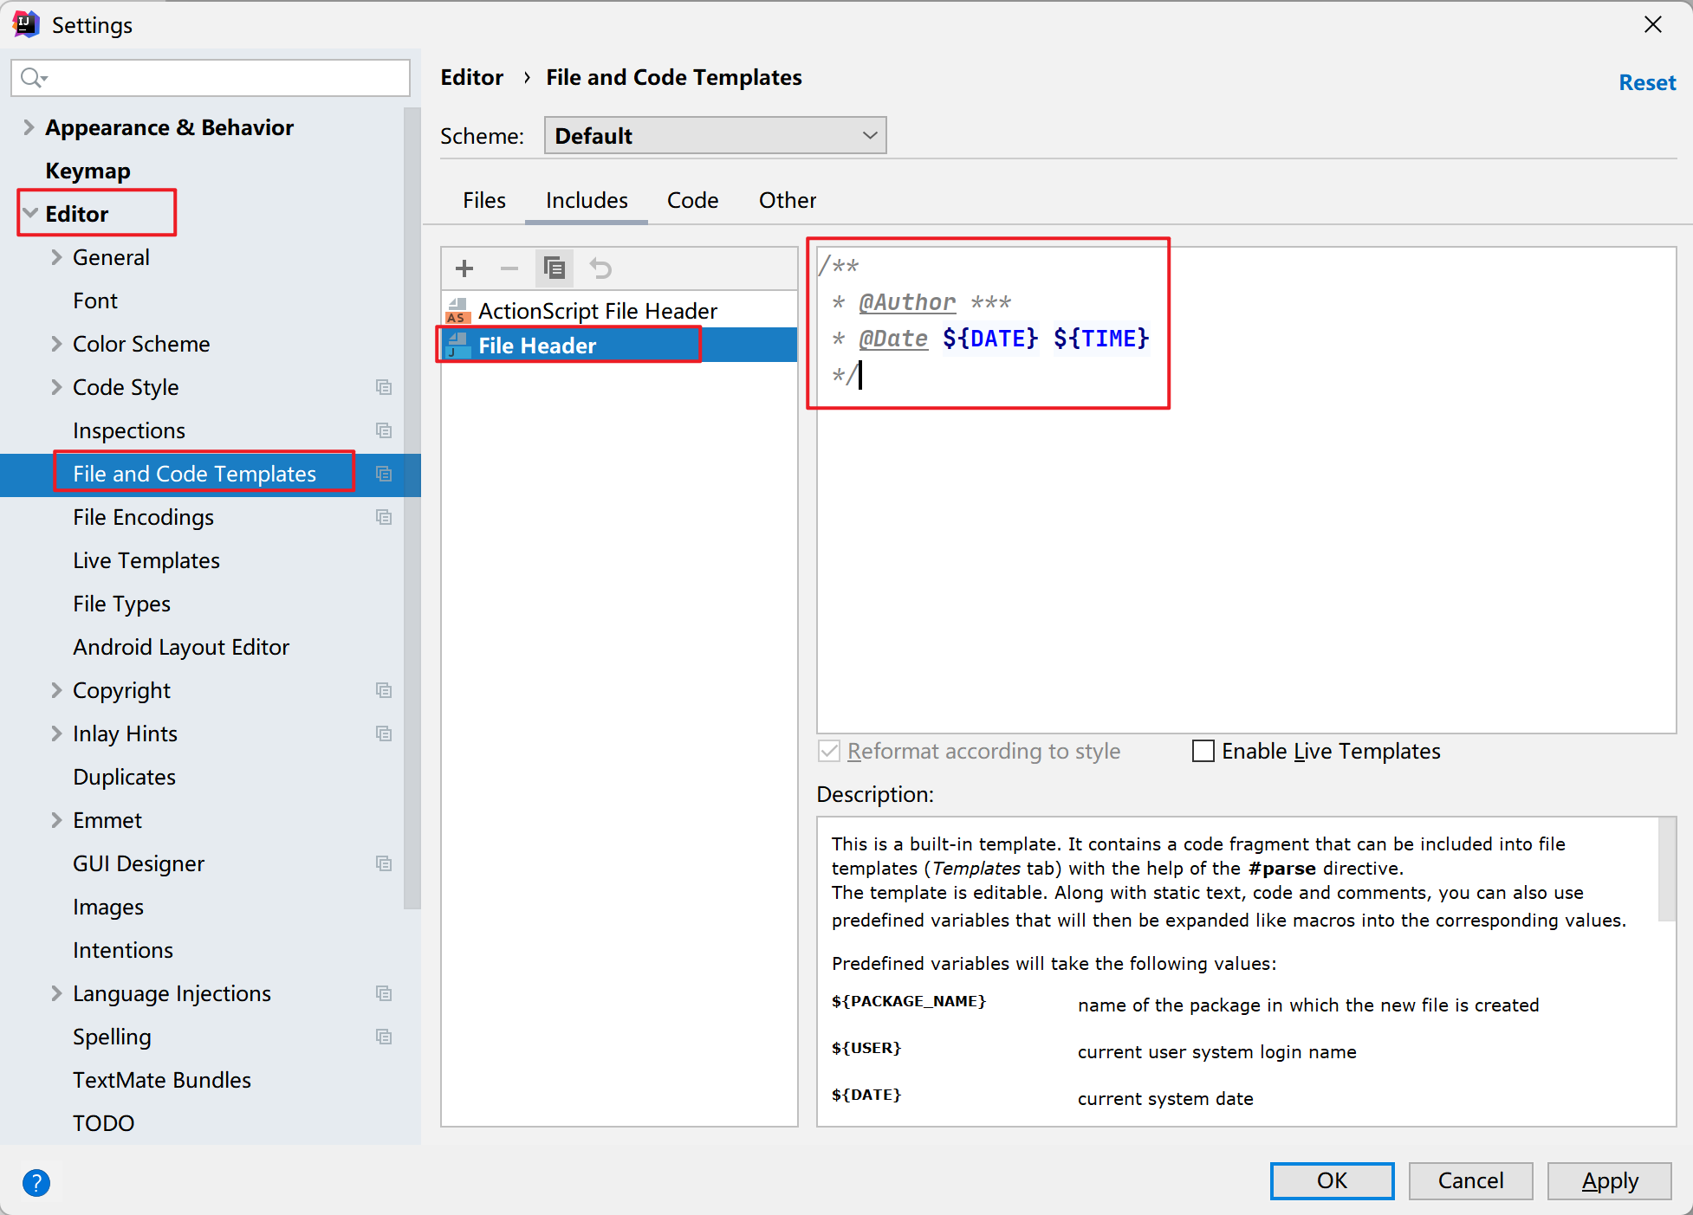Switch to the Files tab

(483, 200)
